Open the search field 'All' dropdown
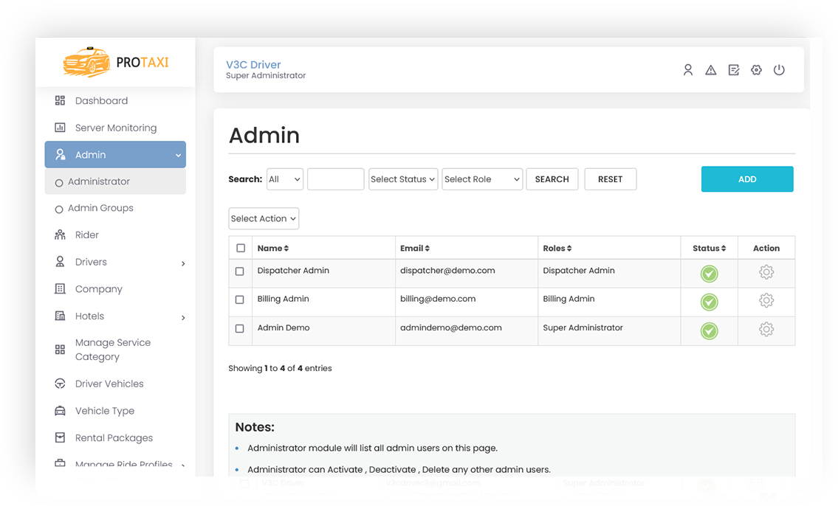838x506 pixels. click(x=285, y=179)
